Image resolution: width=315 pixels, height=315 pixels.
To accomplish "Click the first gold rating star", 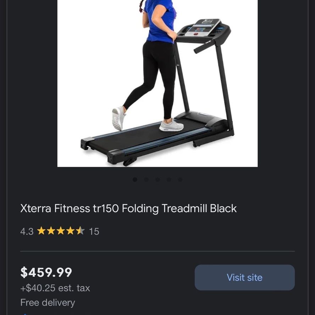I will (42, 231).
